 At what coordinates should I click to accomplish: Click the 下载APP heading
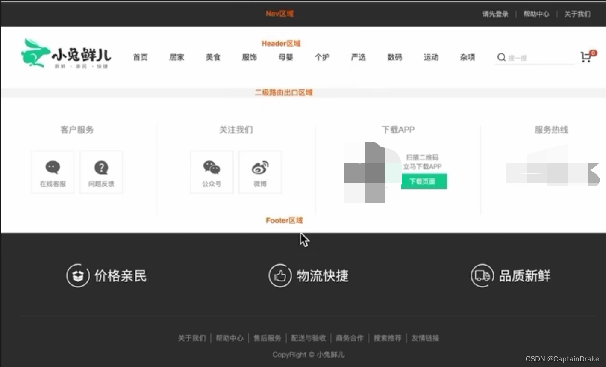point(398,130)
